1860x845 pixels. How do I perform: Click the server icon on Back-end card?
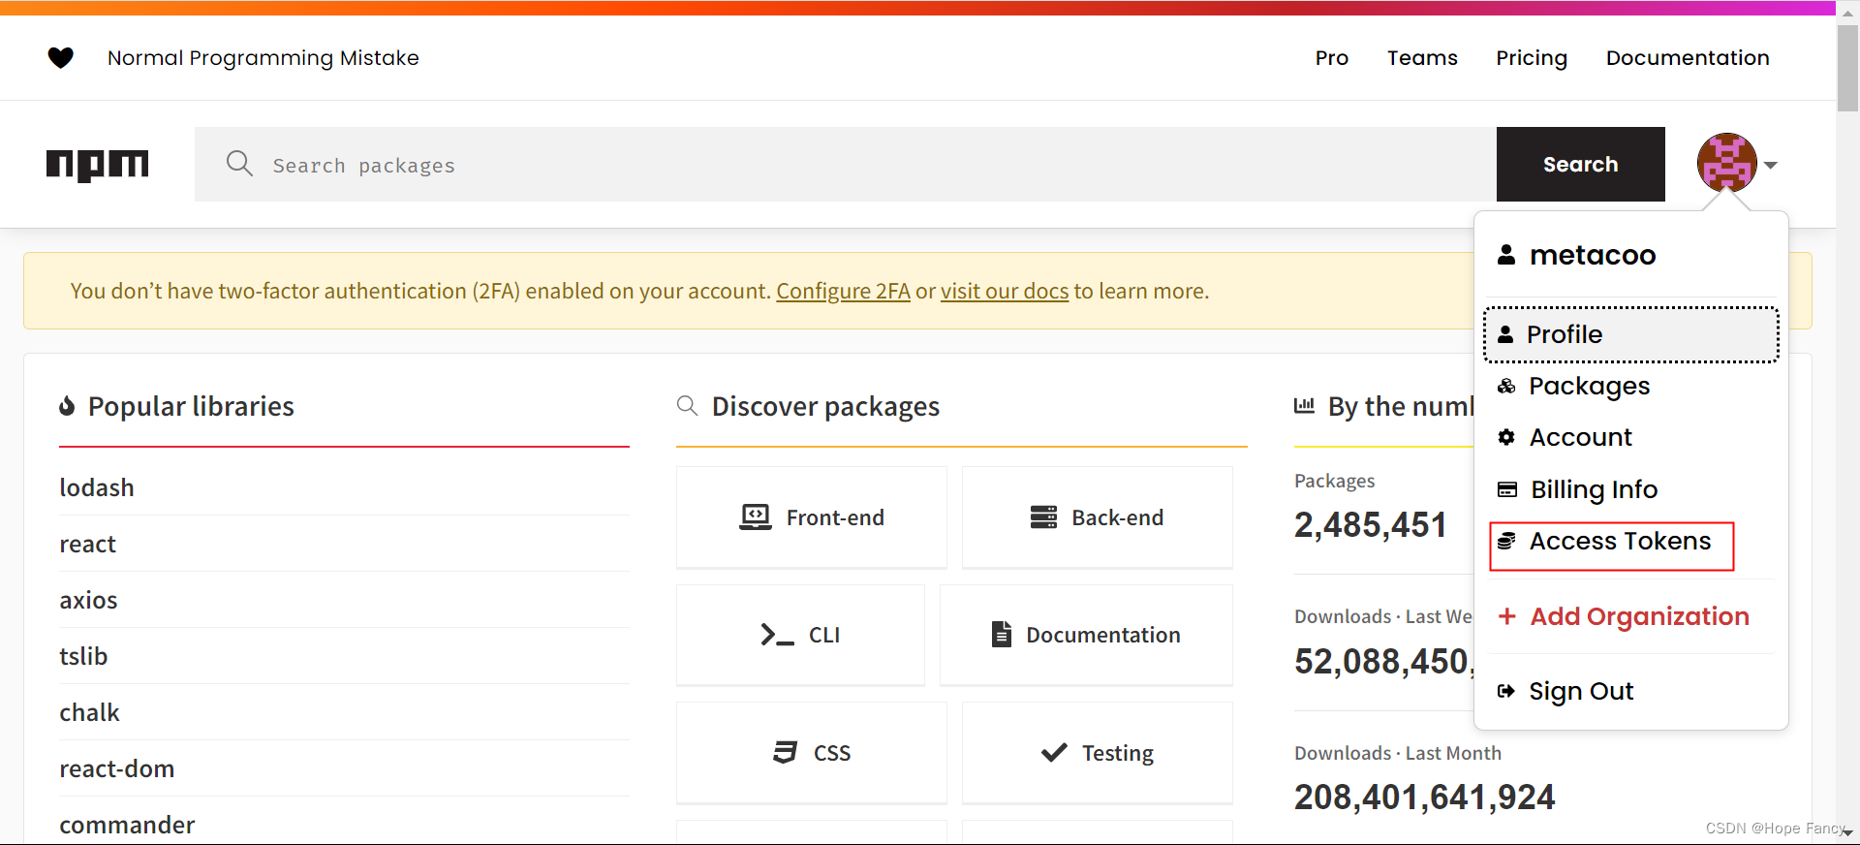pyautogui.click(x=1043, y=517)
